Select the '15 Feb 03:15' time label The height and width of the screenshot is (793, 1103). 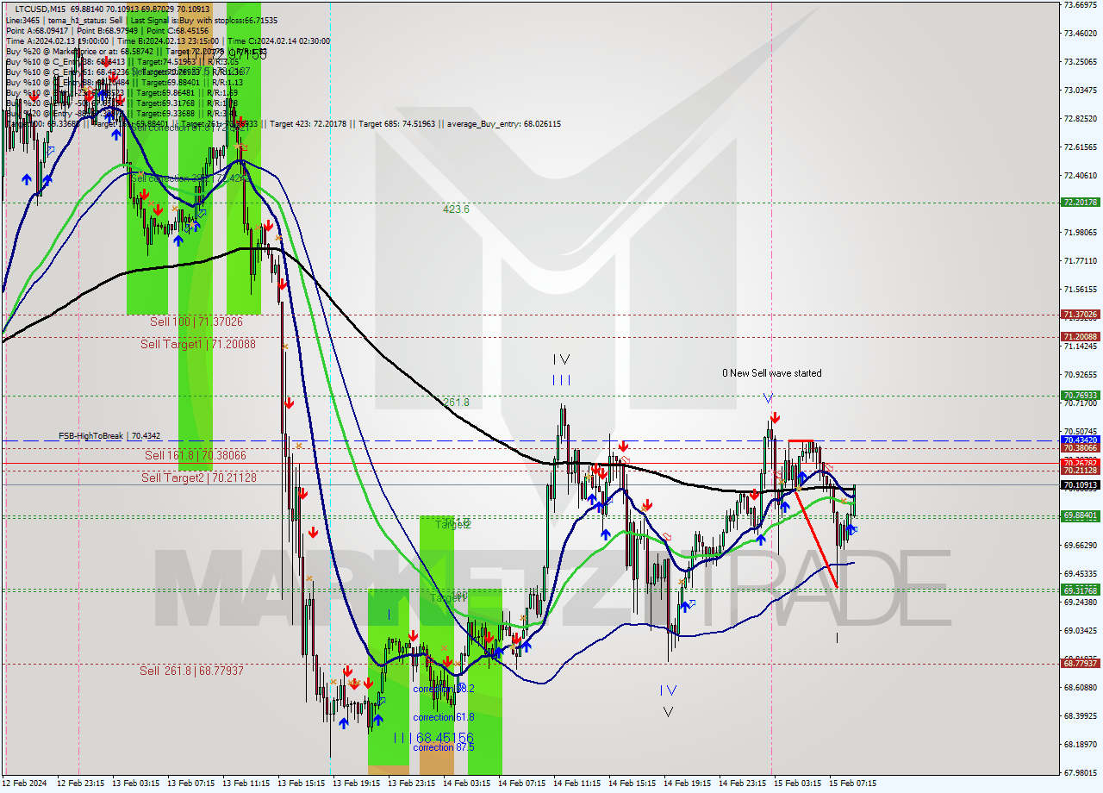click(x=798, y=784)
